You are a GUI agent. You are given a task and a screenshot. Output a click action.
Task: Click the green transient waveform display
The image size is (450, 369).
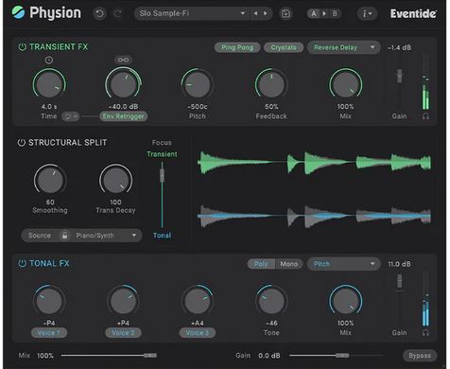314,163
